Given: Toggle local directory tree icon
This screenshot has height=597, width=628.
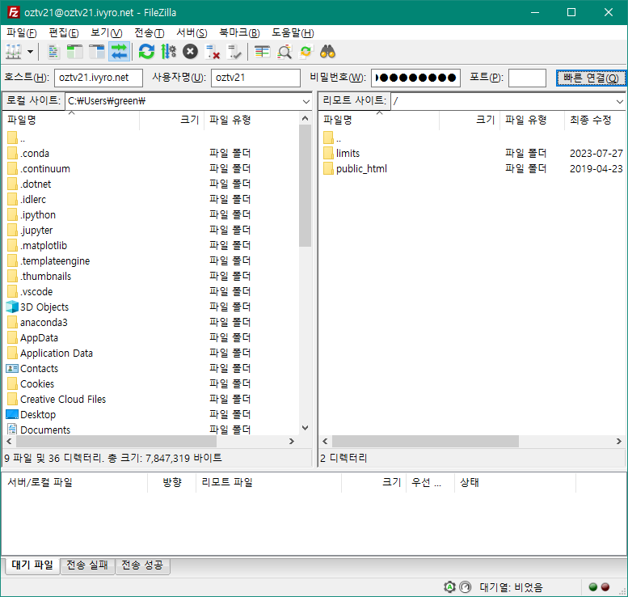Looking at the screenshot, I should click(75, 52).
